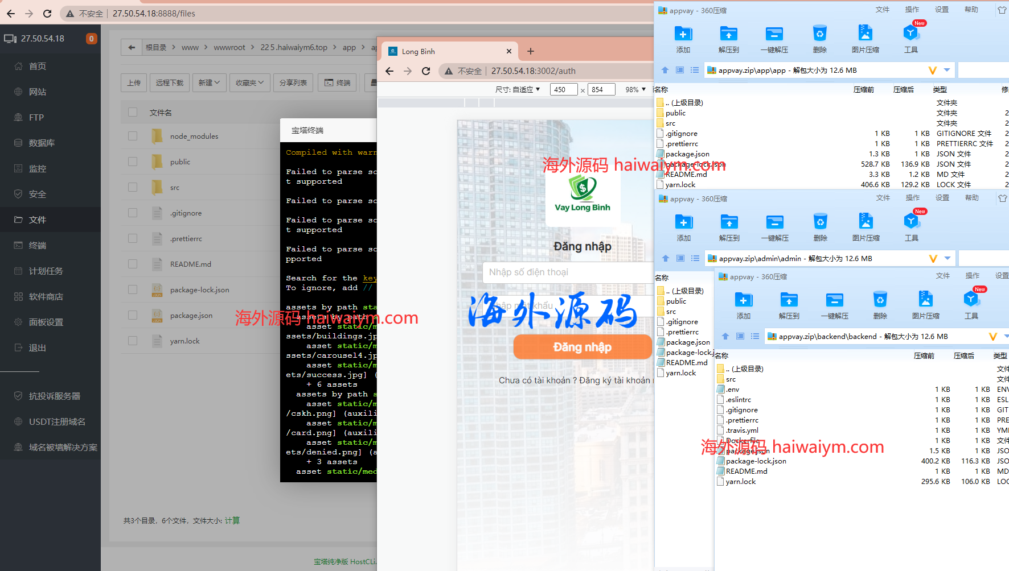Open a new browser tab with plus

pos(531,51)
